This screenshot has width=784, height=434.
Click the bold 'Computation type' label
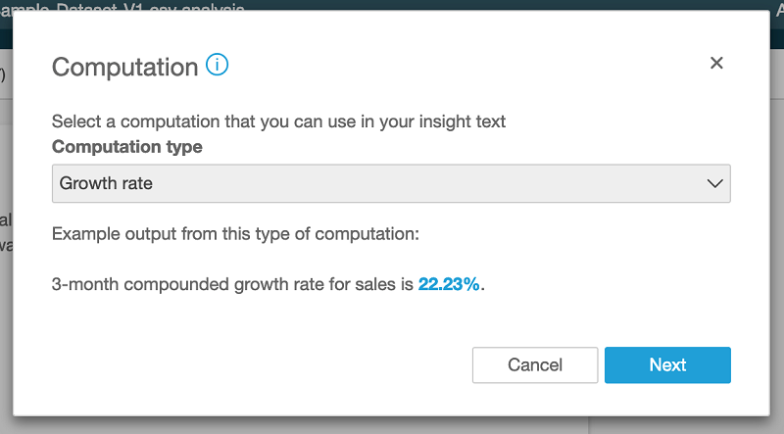pos(127,147)
